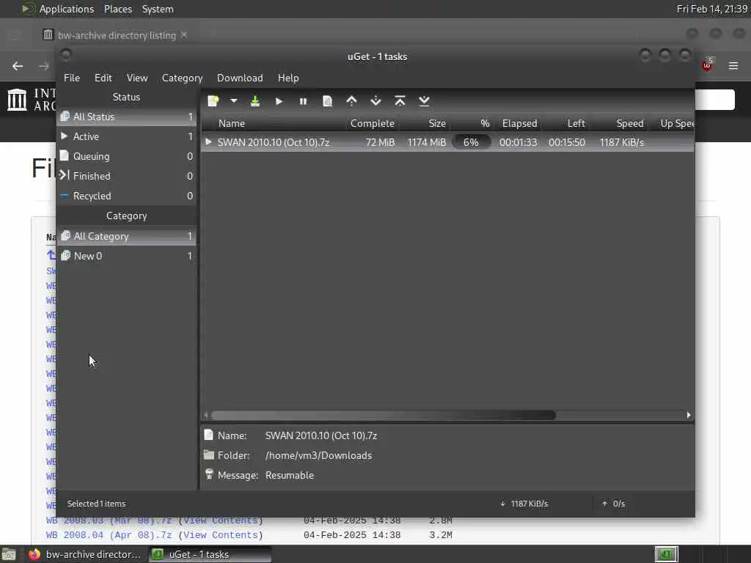Select the Queuing status filter

(126, 156)
